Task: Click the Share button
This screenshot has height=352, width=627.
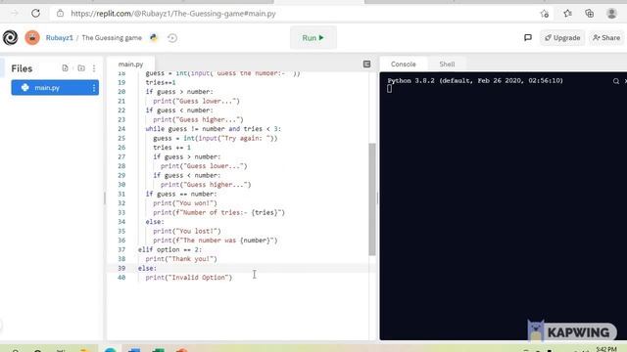Action: pos(606,37)
